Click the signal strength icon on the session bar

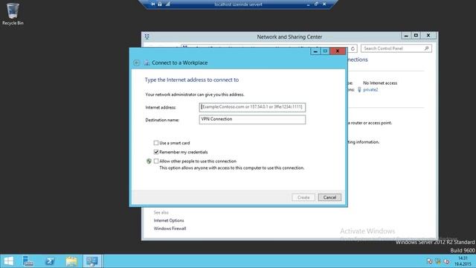coord(167,4)
